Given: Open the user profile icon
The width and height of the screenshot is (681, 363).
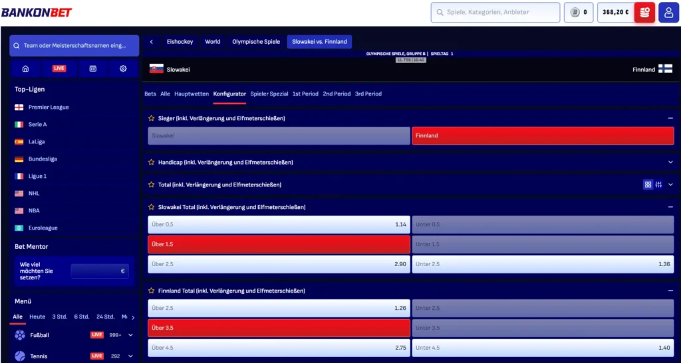Looking at the screenshot, I should click(669, 12).
